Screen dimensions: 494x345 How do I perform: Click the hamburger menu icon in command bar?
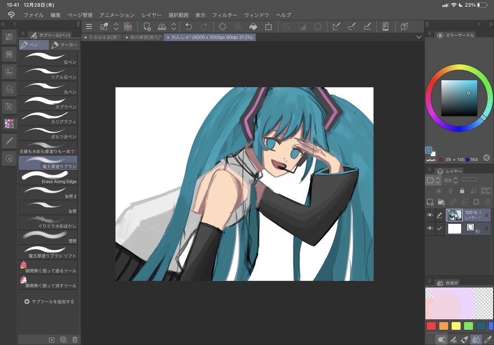(x=89, y=26)
